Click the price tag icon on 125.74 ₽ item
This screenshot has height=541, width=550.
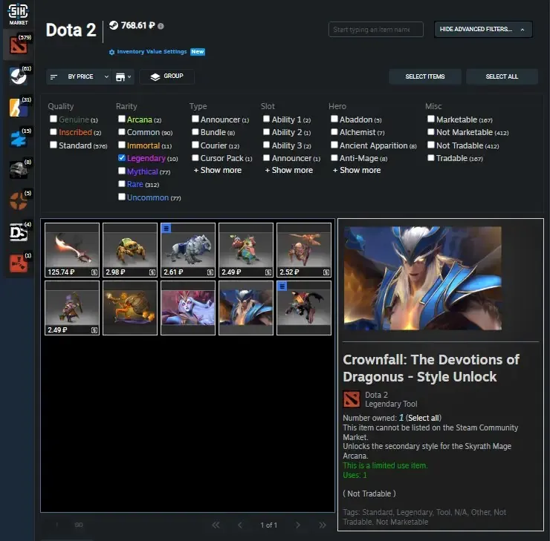pyautogui.click(x=94, y=272)
